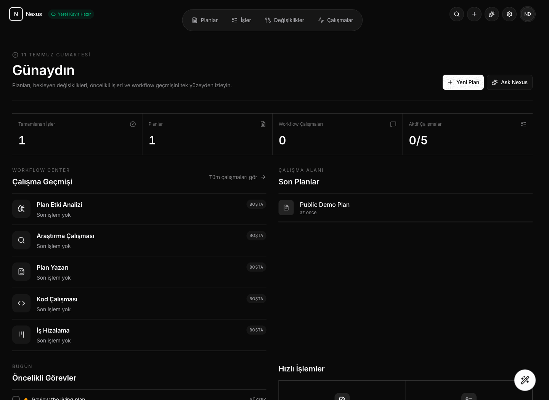This screenshot has height=400, width=549.
Task: Click the Workflow Çalışmaları chat icon
Action: tap(393, 124)
